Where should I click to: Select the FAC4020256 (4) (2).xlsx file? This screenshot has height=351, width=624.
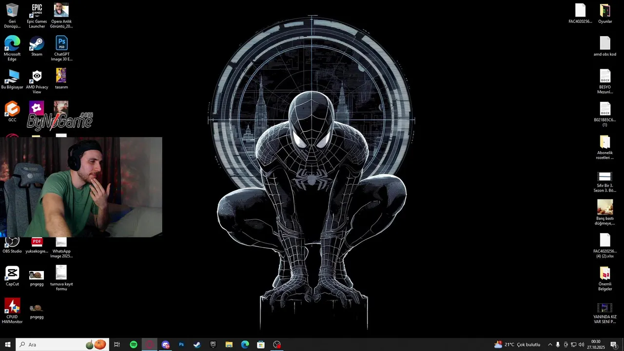[605, 245]
